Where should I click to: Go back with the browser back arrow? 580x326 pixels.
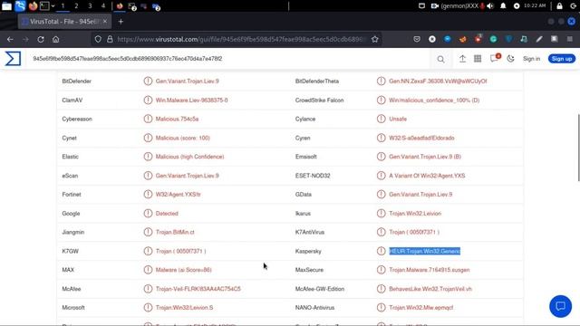click(10, 39)
